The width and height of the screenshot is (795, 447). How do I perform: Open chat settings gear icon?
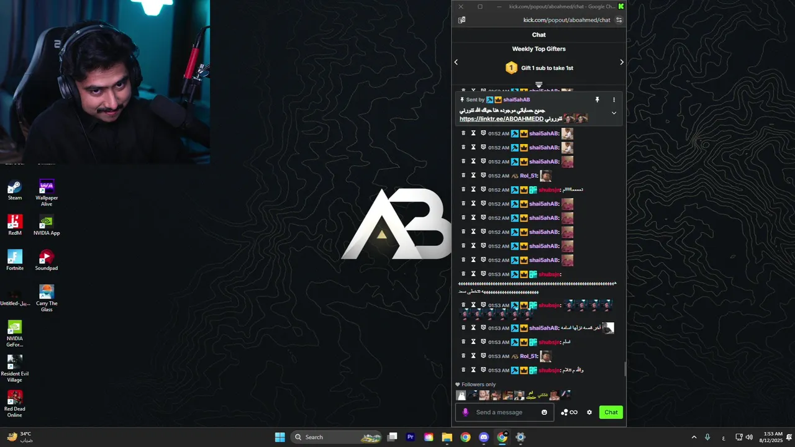coord(589,412)
